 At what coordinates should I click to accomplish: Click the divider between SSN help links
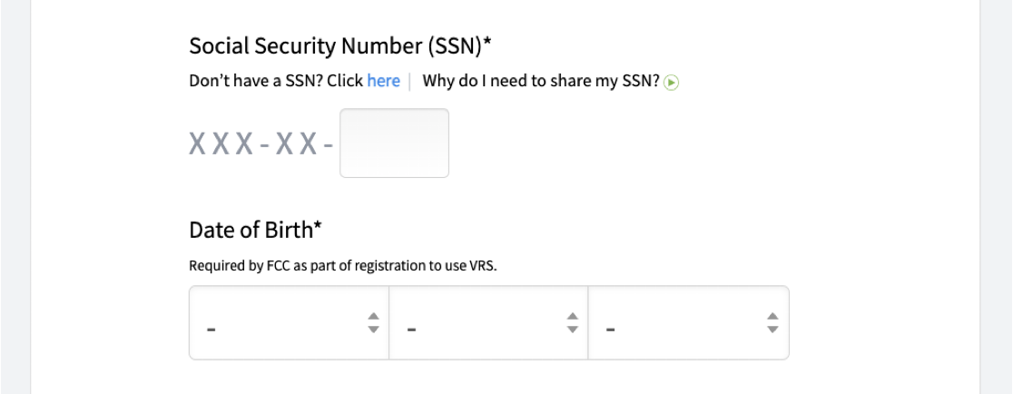(x=411, y=81)
